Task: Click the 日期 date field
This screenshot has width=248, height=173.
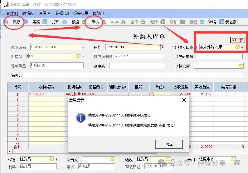Action: click(132, 47)
